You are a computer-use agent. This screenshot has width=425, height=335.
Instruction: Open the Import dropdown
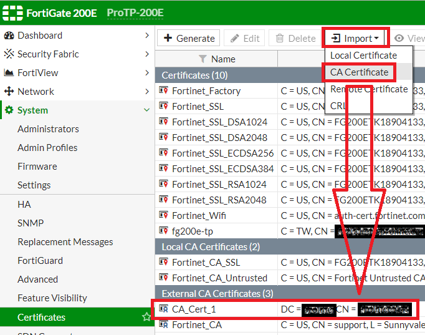point(355,38)
